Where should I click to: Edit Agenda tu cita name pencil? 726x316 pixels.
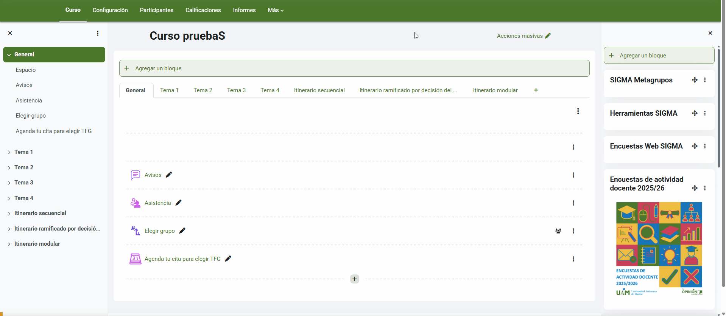coord(228,259)
